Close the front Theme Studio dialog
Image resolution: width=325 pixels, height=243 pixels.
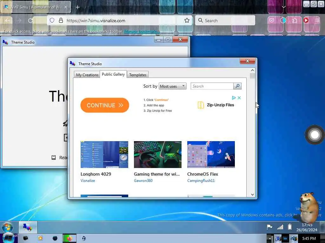[247, 61]
